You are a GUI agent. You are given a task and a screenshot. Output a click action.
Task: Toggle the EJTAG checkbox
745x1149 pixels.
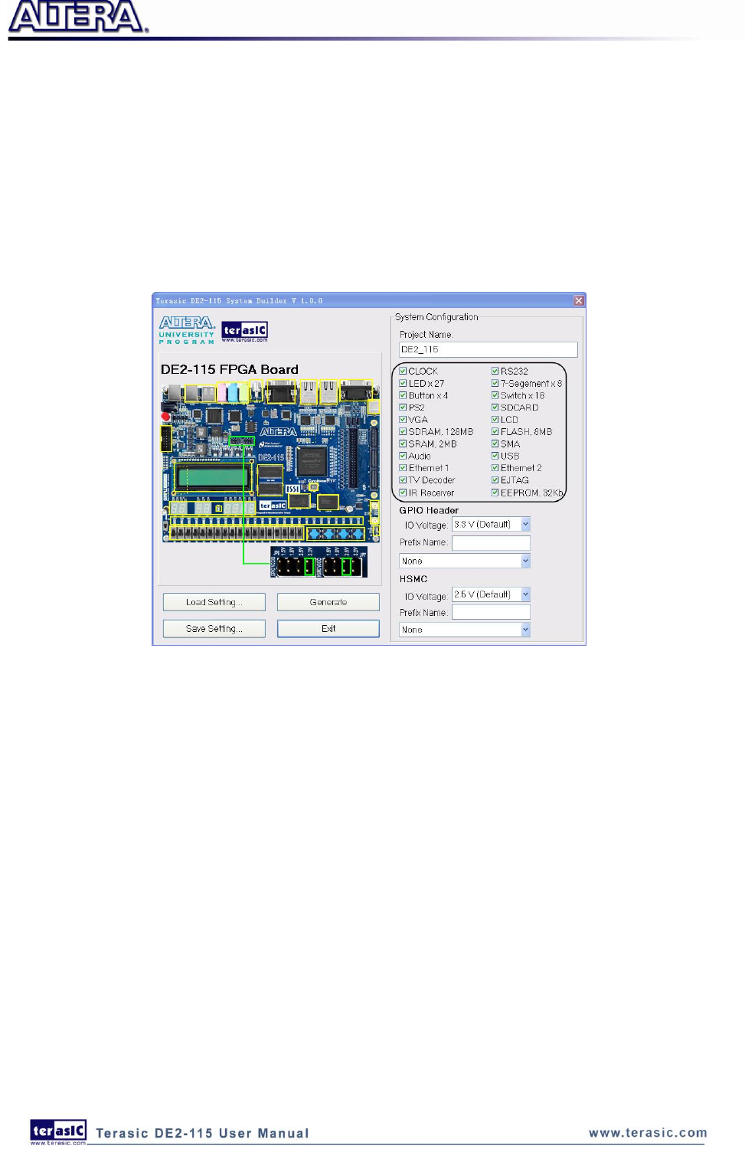coord(495,480)
